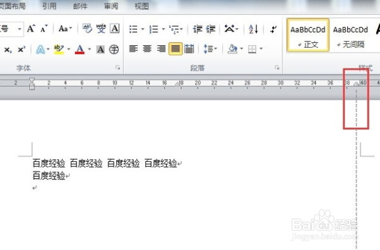The height and width of the screenshot is (250, 380).
Task: Apply the red font color
Action: (x=80, y=49)
